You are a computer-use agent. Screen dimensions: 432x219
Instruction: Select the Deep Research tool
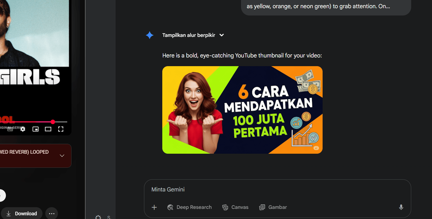[189, 207]
